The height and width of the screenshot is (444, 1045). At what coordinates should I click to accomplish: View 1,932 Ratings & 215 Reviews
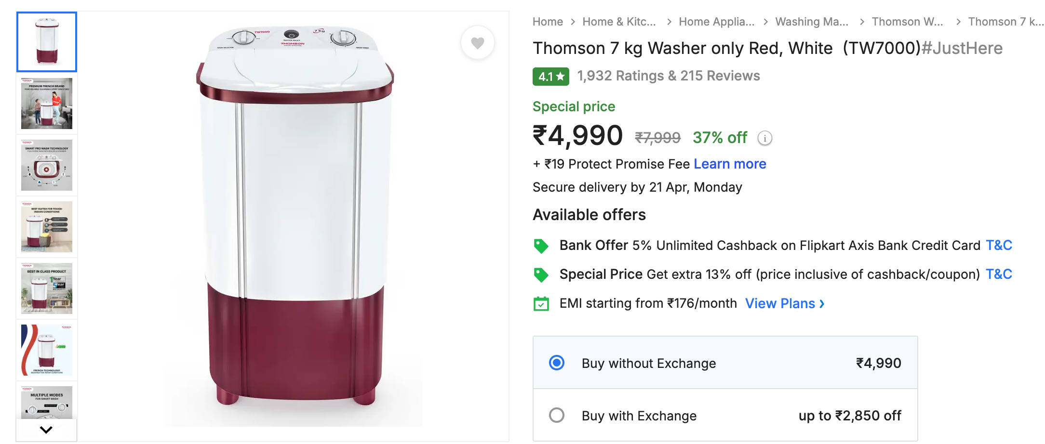coord(668,76)
